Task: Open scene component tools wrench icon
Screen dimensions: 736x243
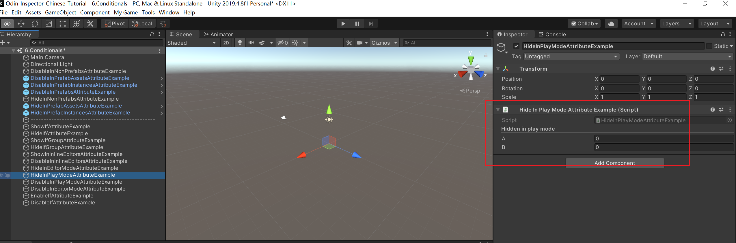Action: click(349, 43)
